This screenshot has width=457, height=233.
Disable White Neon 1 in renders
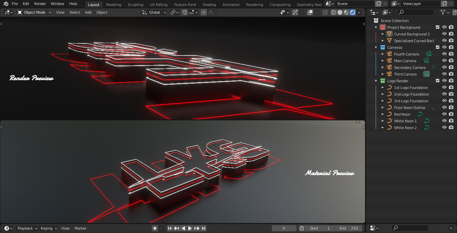point(451,121)
